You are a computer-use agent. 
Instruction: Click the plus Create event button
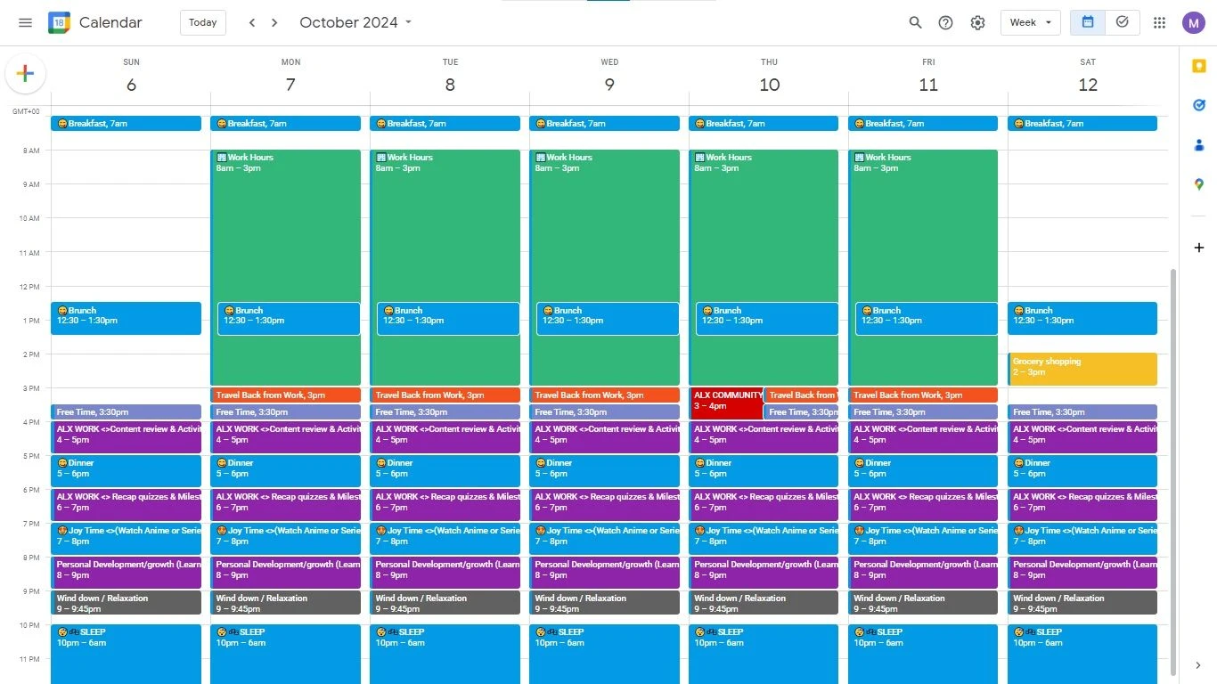(x=25, y=74)
